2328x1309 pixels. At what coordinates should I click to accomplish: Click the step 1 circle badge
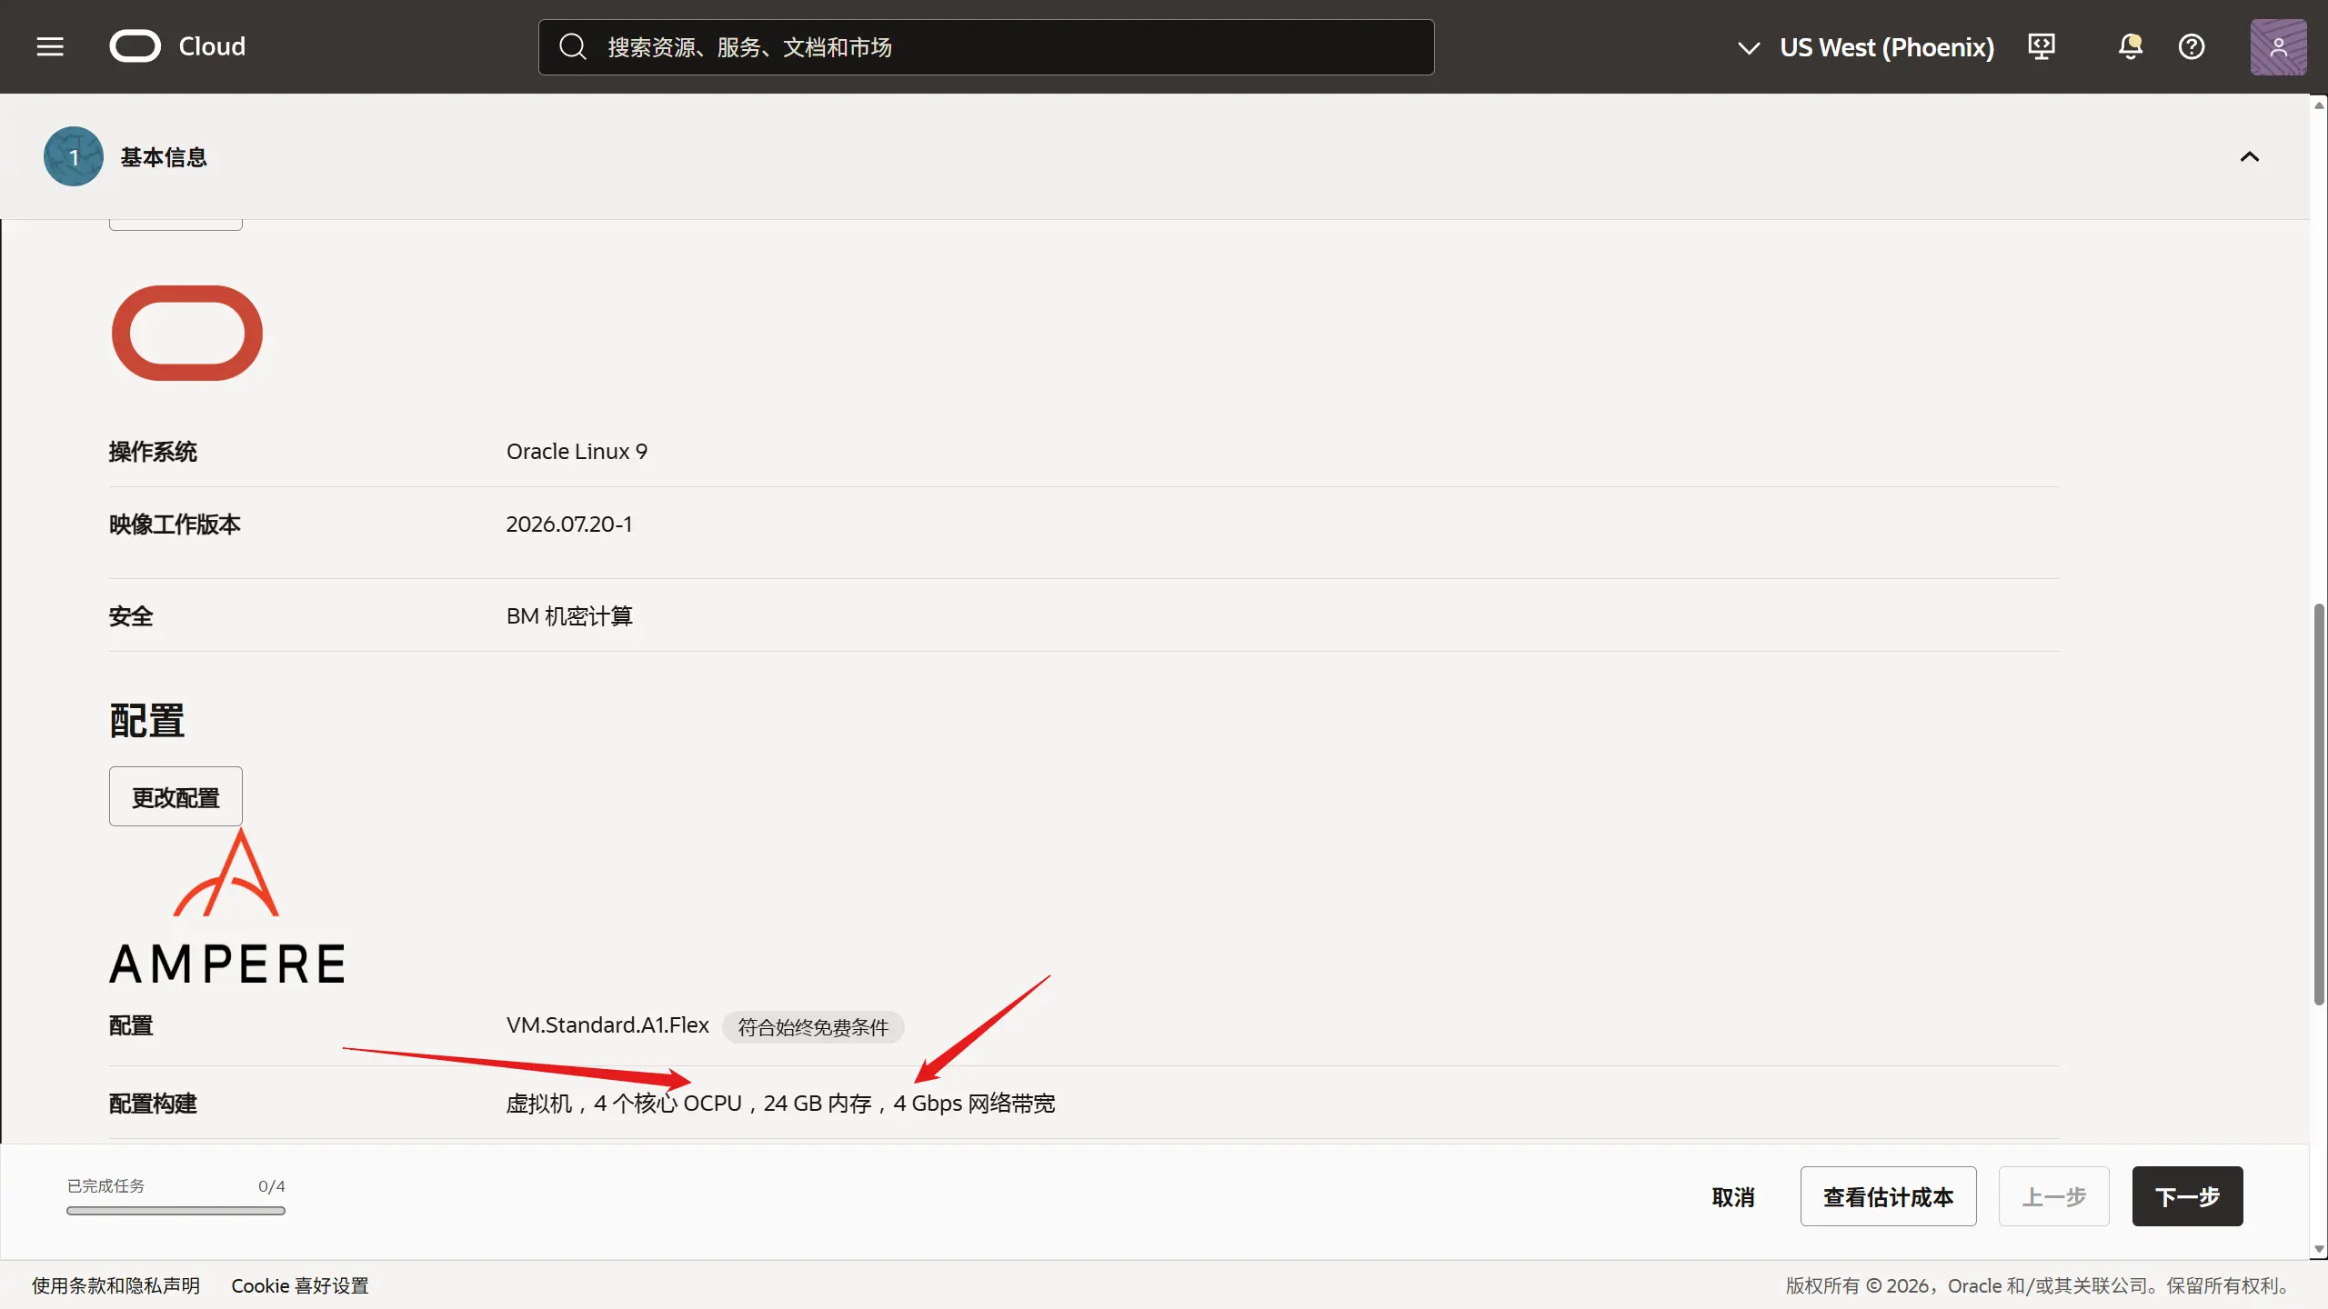(x=73, y=156)
